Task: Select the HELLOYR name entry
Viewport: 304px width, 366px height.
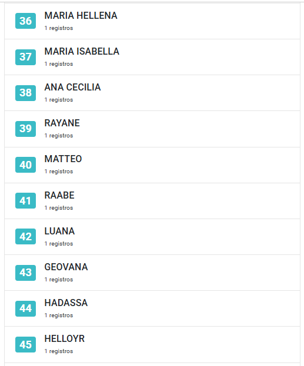Action: 65,339
